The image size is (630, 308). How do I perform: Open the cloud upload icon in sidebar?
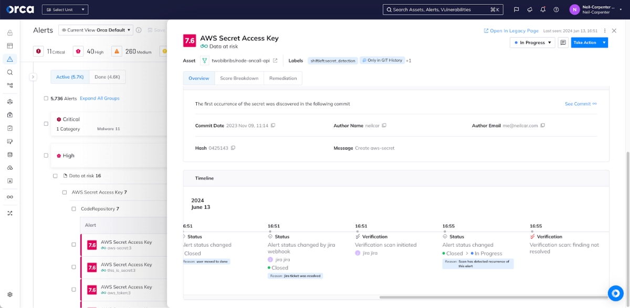click(10, 168)
